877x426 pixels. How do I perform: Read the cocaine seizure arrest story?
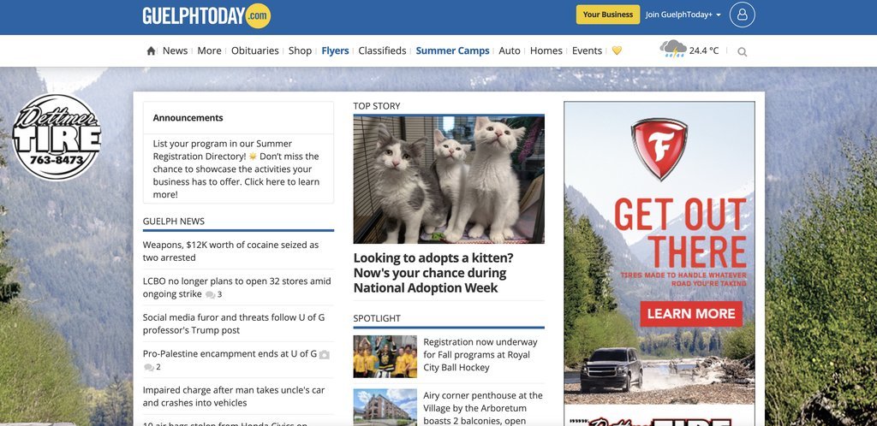click(230, 251)
